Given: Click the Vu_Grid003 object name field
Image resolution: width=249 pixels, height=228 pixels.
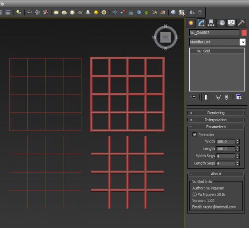Looking at the screenshot, I should click(214, 33).
